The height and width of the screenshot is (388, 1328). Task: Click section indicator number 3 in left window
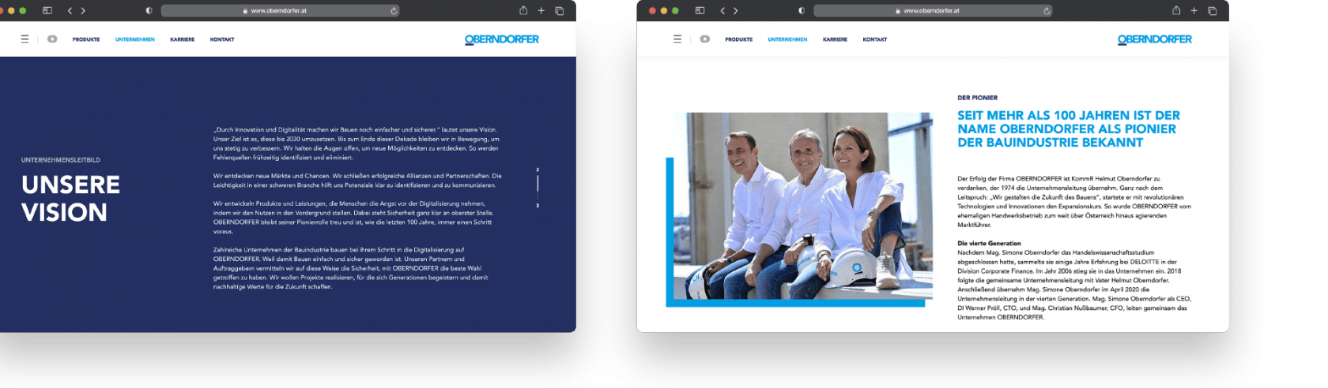(538, 206)
